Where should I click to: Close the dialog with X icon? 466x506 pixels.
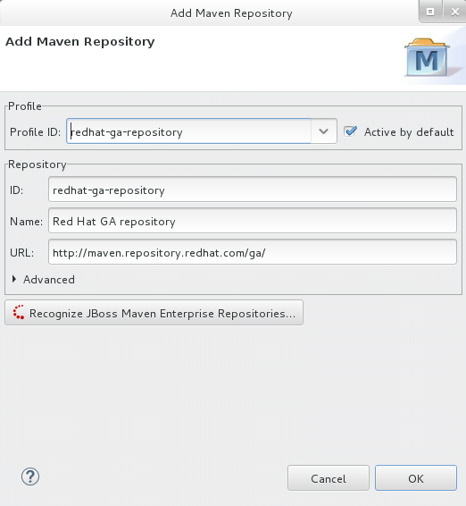point(454,12)
